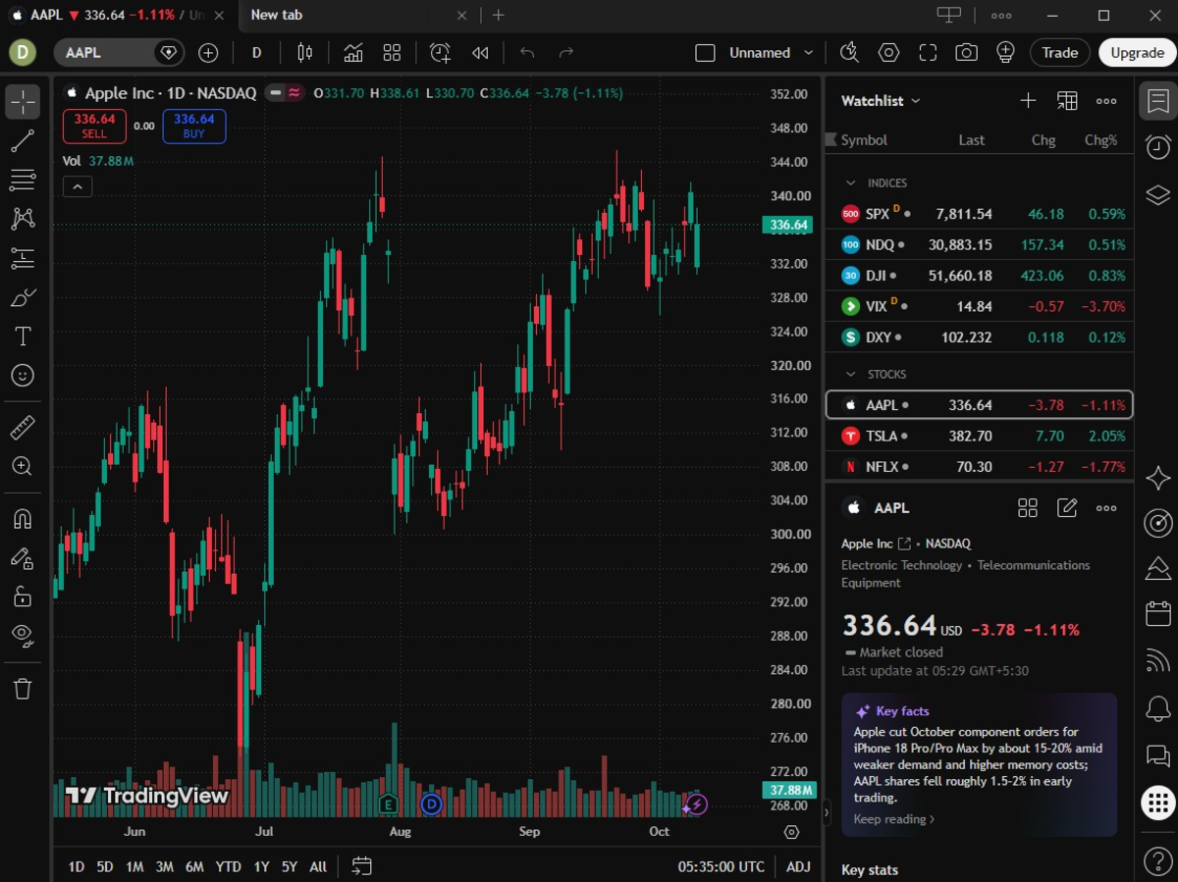Remove drawings with trash icon
This screenshot has height=882, width=1178.
pos(23,688)
